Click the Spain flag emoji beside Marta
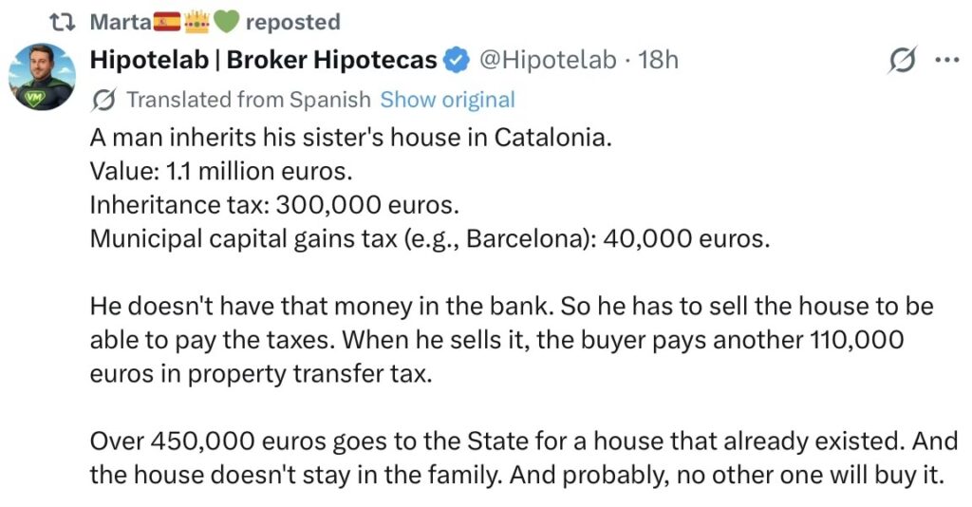 [168, 21]
